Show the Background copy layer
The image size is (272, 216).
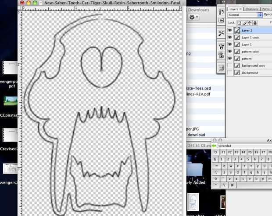click(230, 66)
